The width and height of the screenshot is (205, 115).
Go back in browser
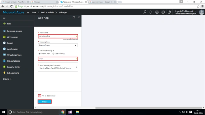(x=3, y=6)
